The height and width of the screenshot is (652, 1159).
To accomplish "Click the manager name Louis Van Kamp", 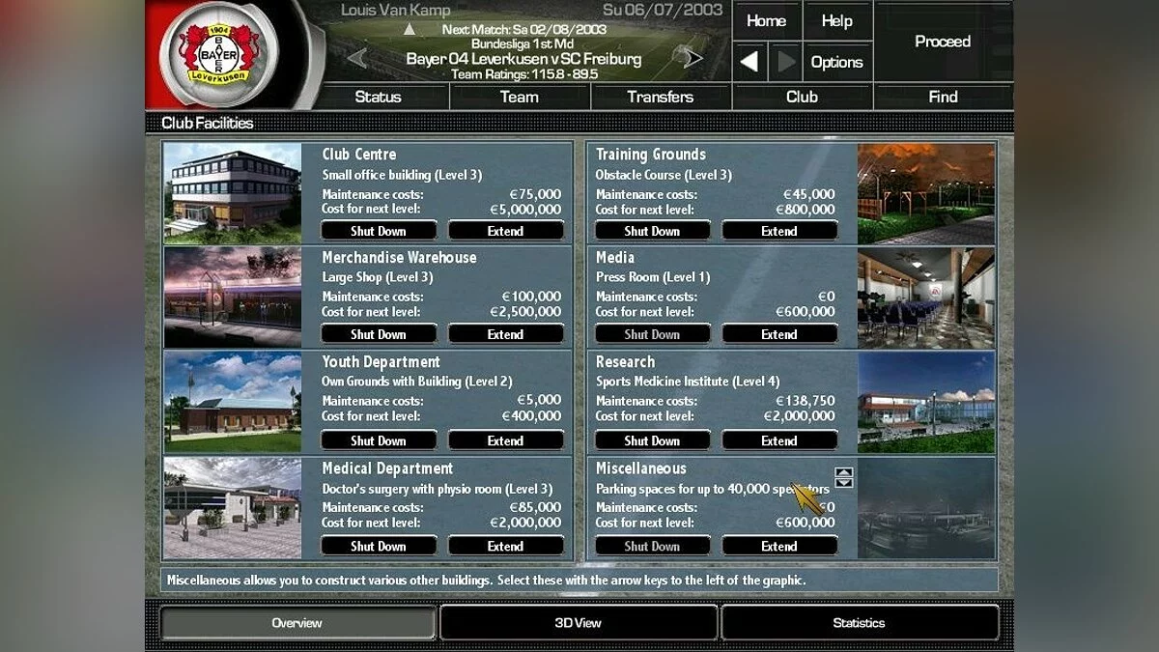I will (x=395, y=11).
